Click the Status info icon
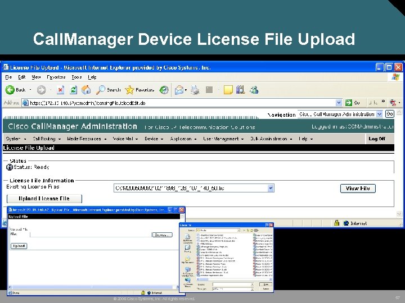The image size is (405, 303). tap(10, 167)
